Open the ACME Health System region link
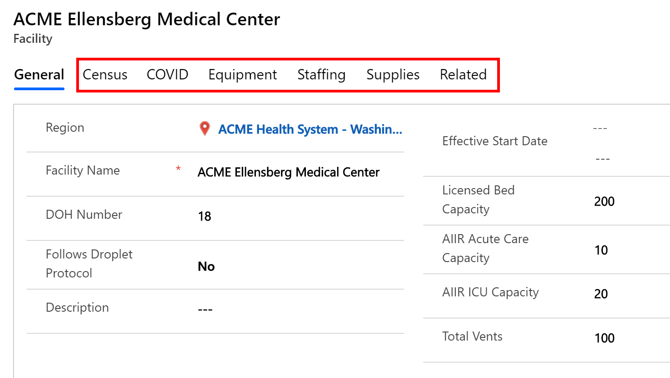The width and height of the screenshot is (670, 378). point(310,129)
